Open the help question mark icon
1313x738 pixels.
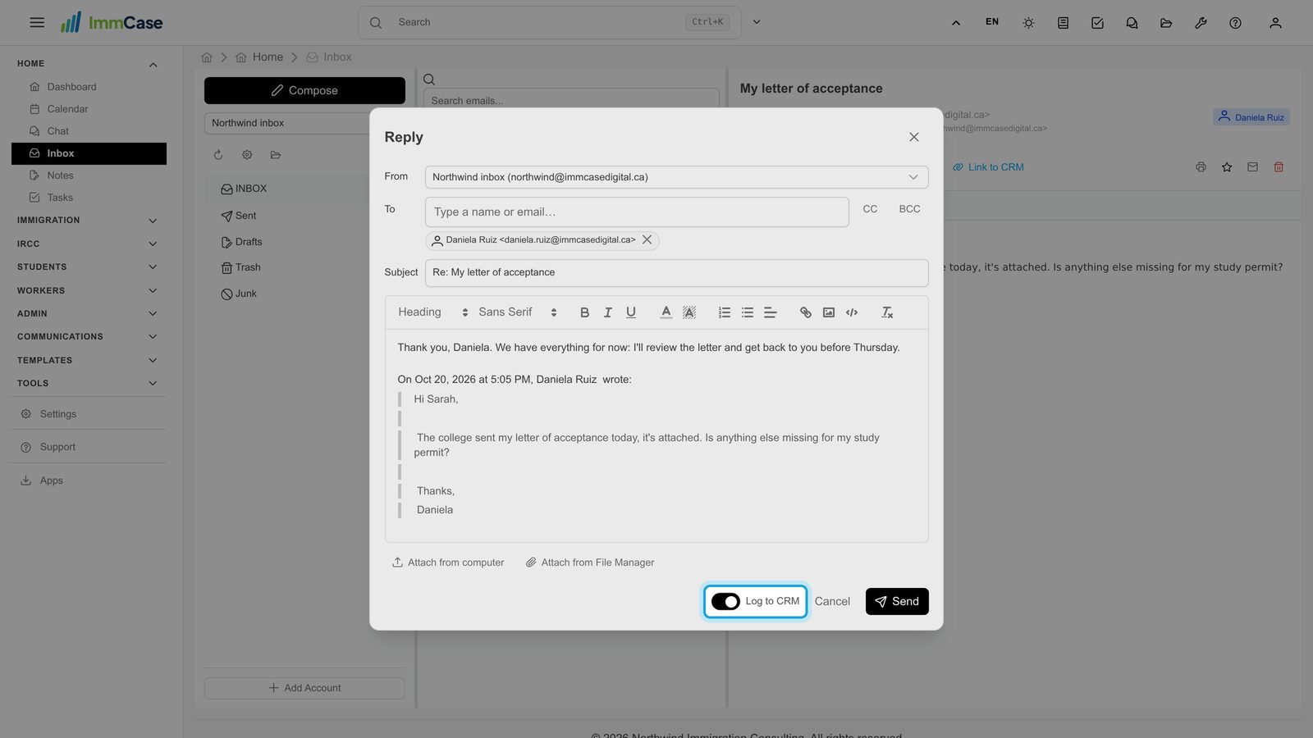click(x=1235, y=23)
